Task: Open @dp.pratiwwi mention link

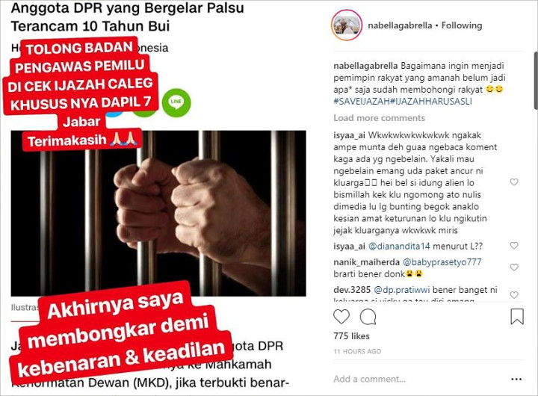Action: pos(401,290)
